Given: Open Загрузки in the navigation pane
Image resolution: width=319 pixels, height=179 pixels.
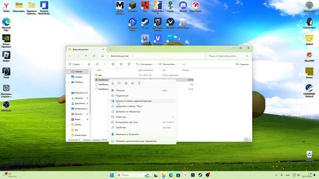Looking at the screenshot, I should point(79,98).
